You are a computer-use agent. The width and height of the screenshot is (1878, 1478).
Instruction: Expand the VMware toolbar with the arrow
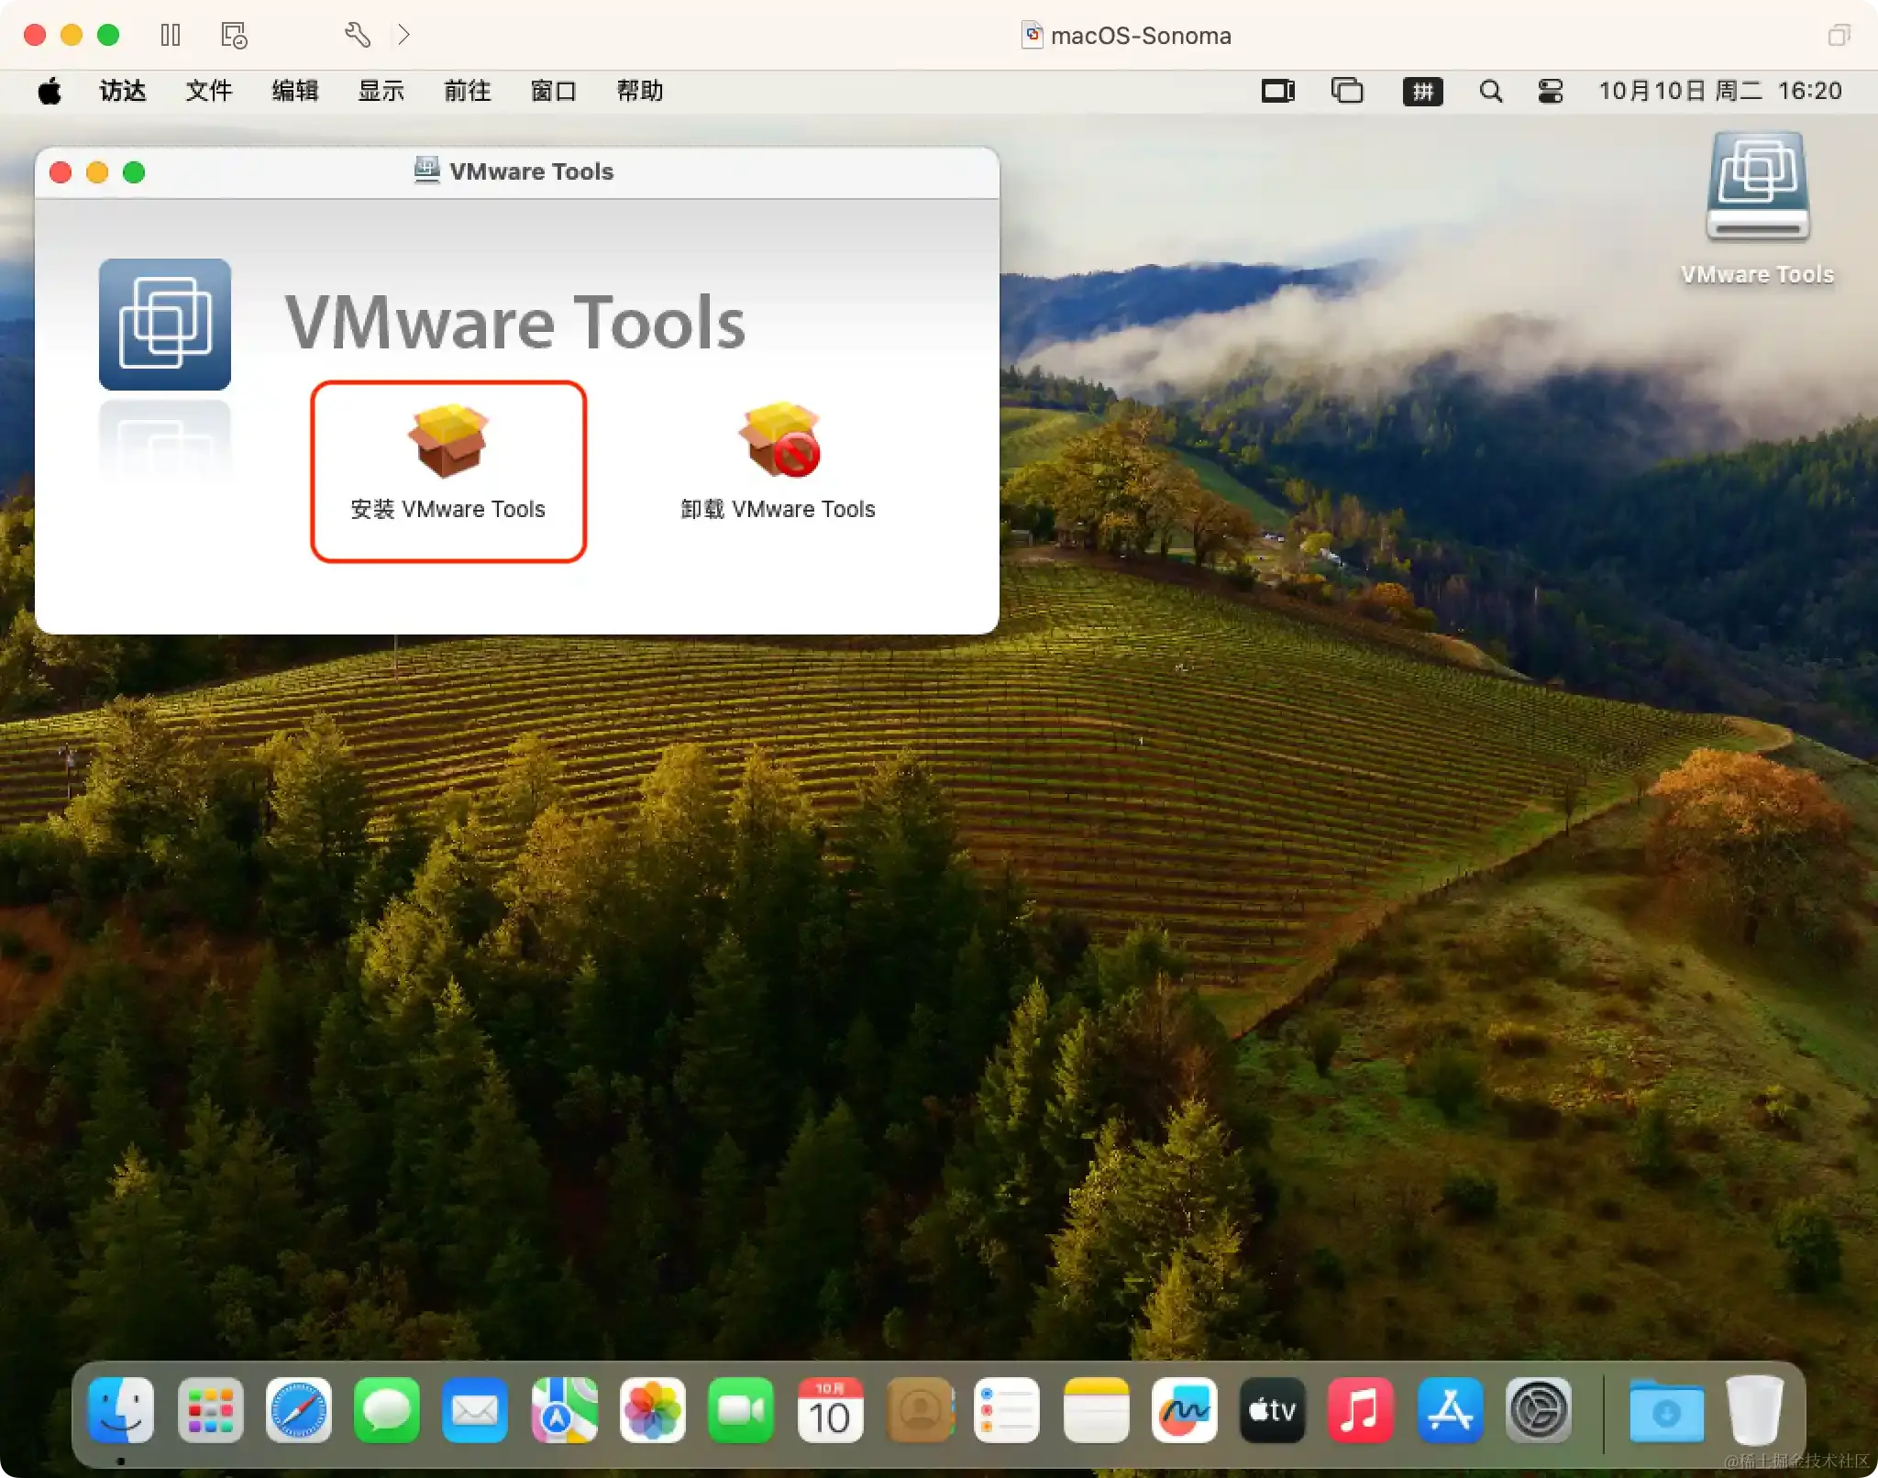pyautogui.click(x=404, y=35)
